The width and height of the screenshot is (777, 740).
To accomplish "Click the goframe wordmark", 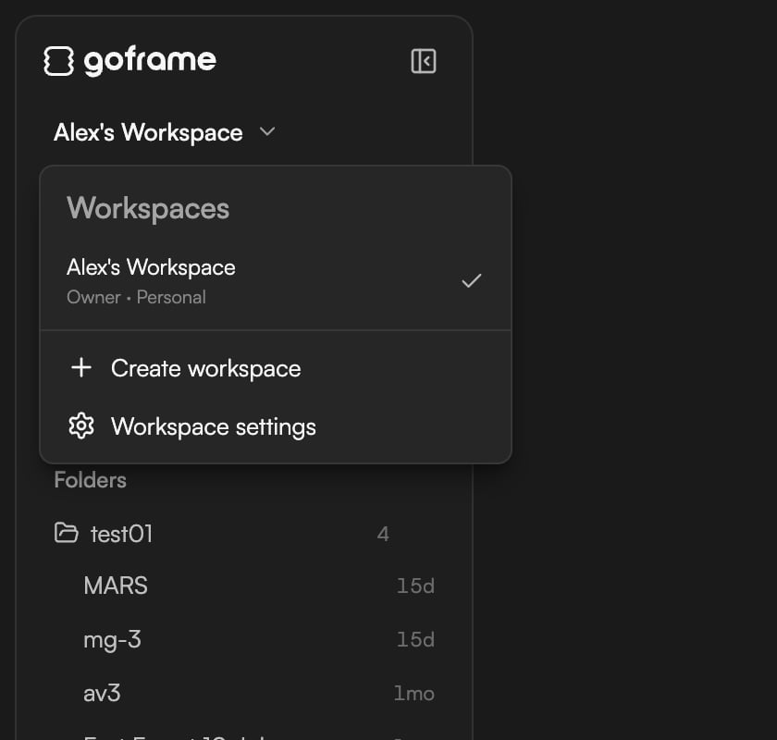I will (150, 61).
